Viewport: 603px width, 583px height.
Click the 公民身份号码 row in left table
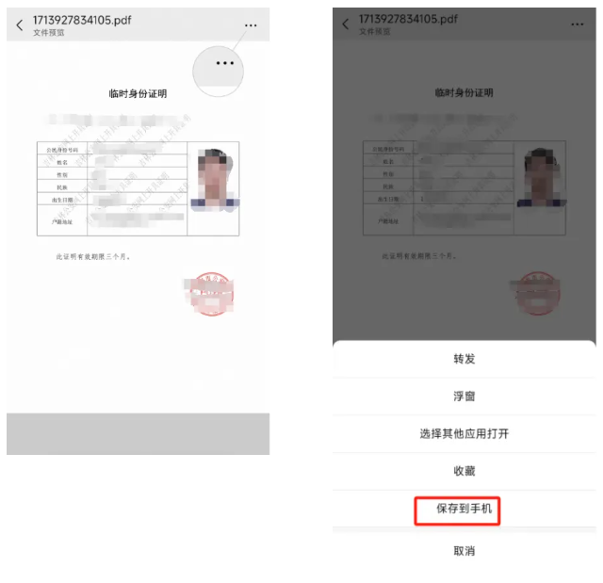pos(112,148)
